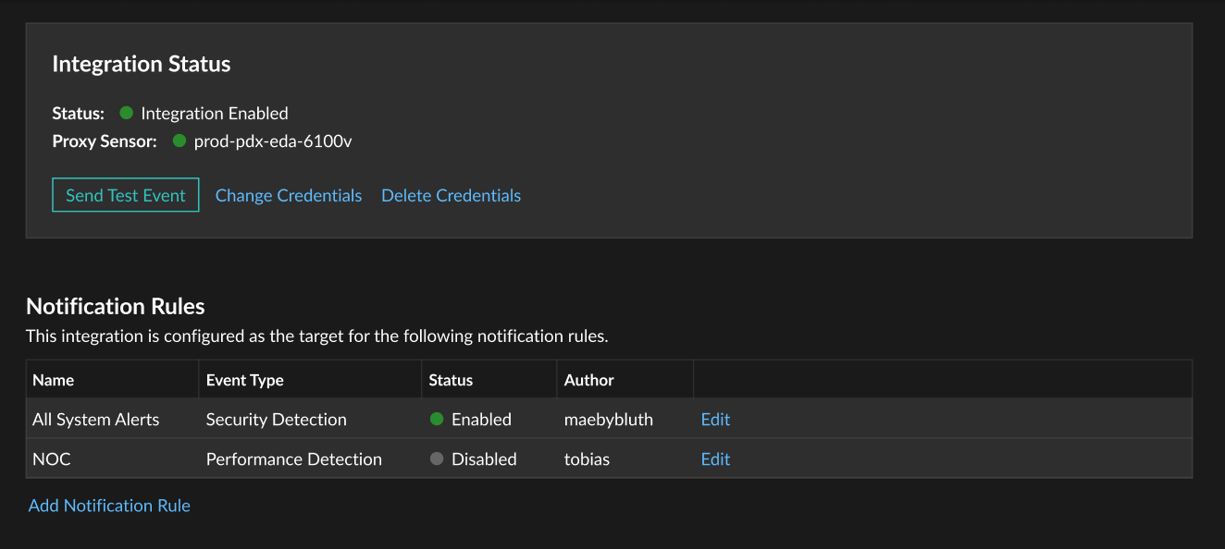Screen dimensions: 1225x549
Task: Click the green Integration Enabled status dot
Action: pos(126,114)
